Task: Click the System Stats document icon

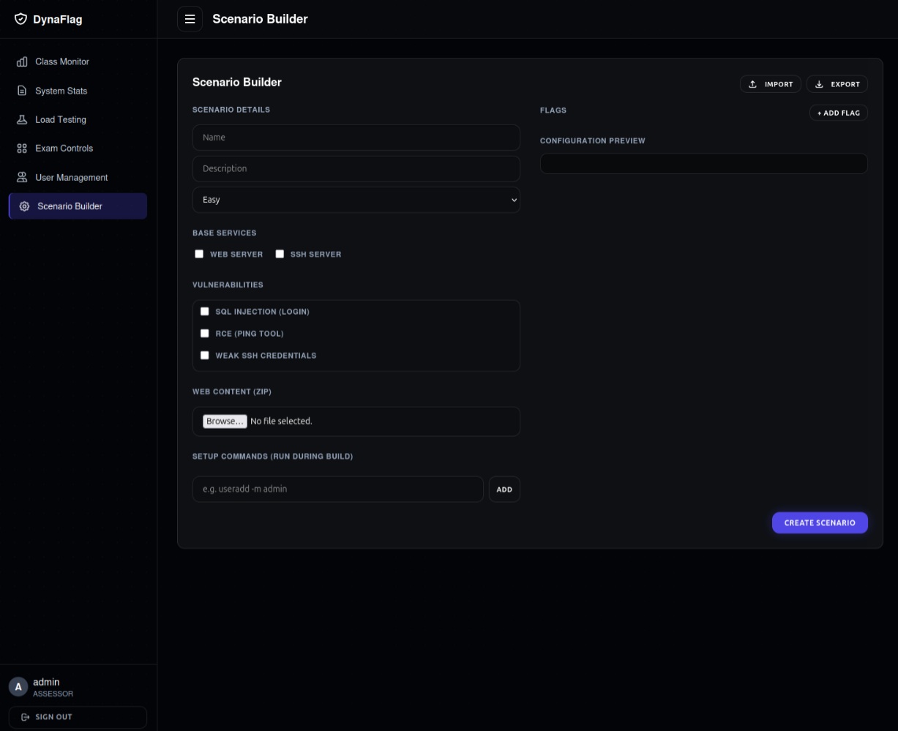Action: pyautogui.click(x=22, y=91)
